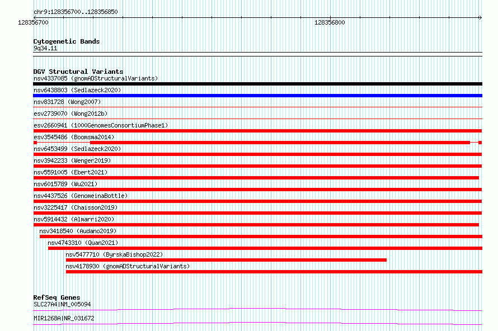Click the blue nsv6438803 variant bar
Screen dimensions: 498x331
click(x=257, y=96)
